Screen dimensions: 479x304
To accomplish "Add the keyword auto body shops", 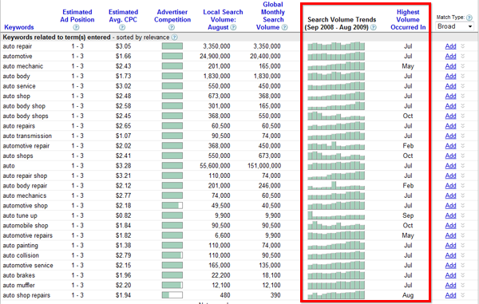I will [450, 116].
